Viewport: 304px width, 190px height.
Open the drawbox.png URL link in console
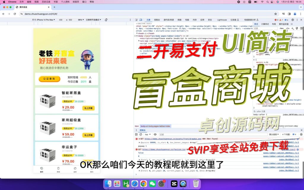[x=173, y=139]
